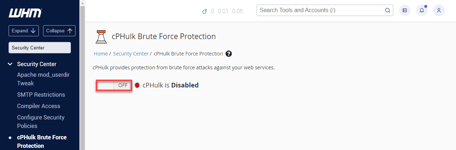Image resolution: width=456 pixels, height=150 pixels.
Task: Click the cPHulk rook page icon
Action: pos(101,37)
